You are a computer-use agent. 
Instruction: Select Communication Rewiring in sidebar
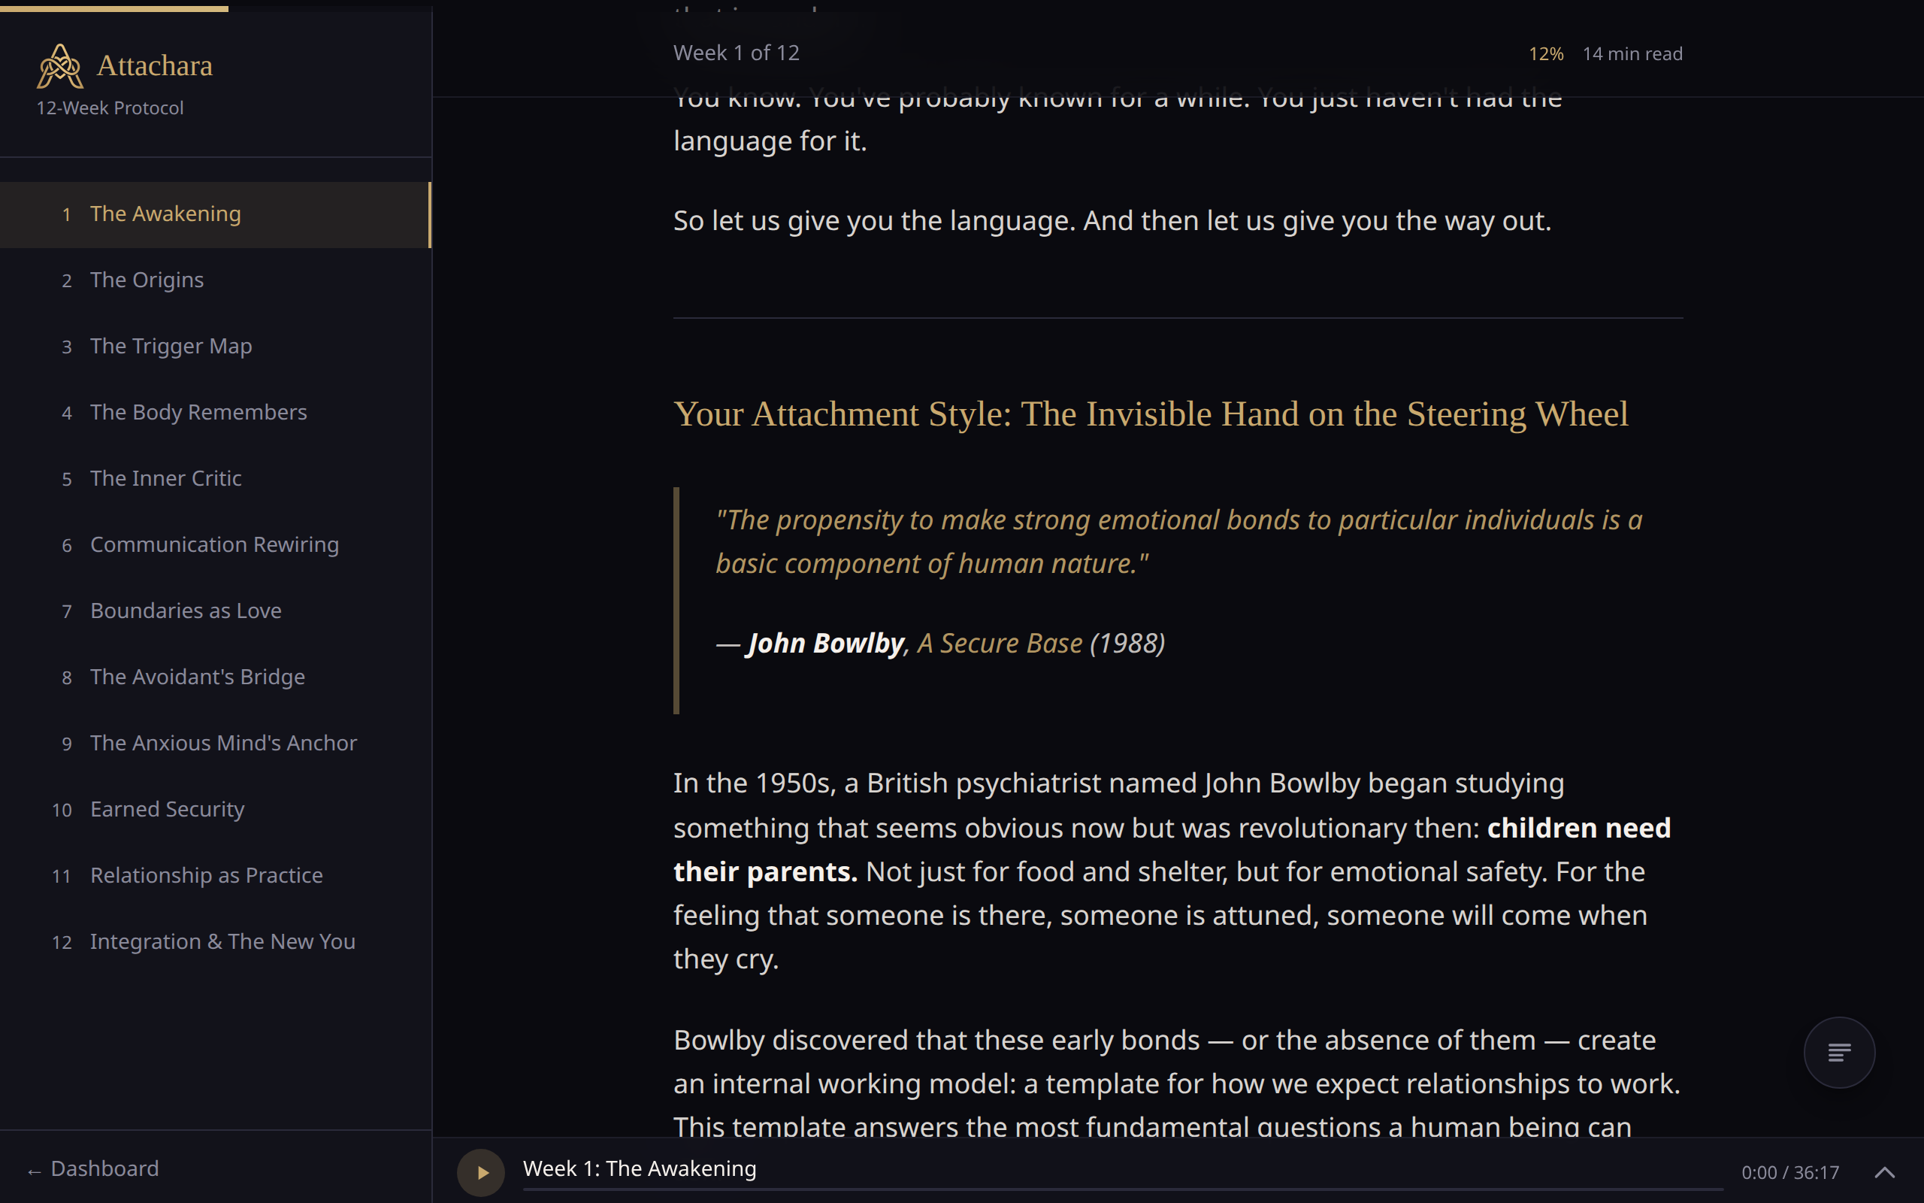coord(214,544)
